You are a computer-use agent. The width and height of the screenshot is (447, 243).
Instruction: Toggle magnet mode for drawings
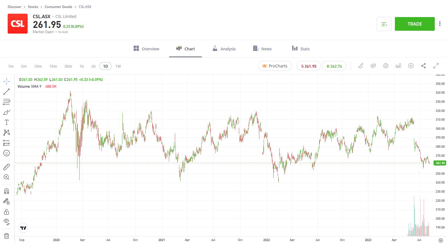pyautogui.click(x=7, y=191)
